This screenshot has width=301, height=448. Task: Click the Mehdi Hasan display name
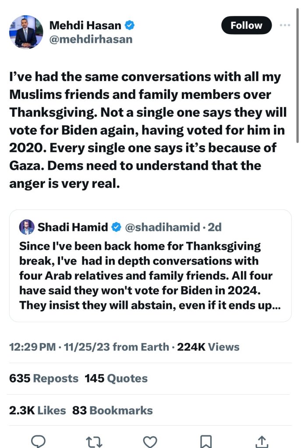[85, 26]
